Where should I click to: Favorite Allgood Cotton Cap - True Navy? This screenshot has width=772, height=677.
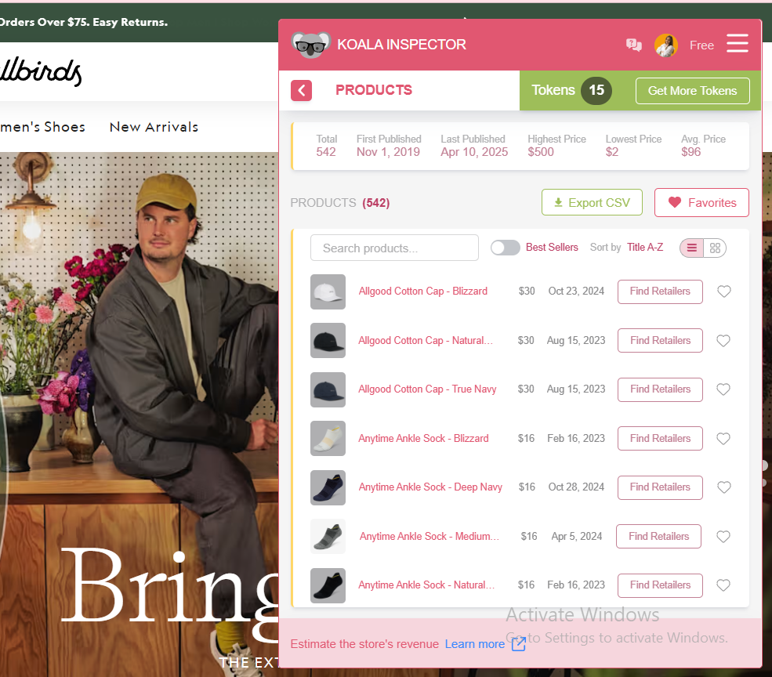723,389
